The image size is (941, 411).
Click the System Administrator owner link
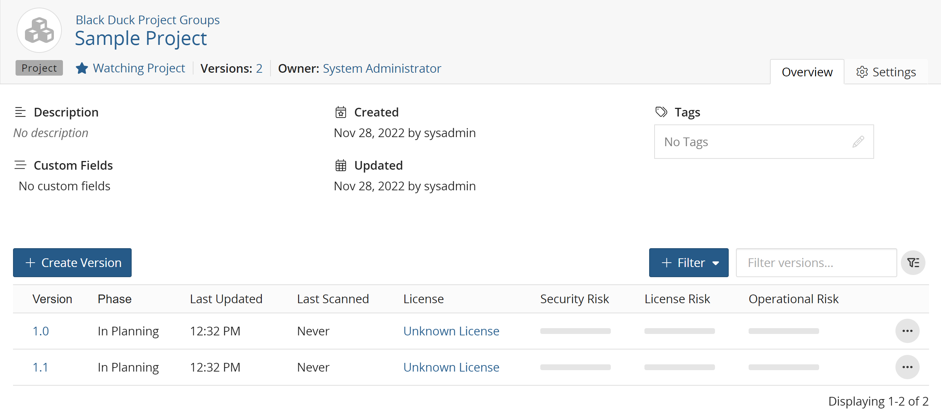[x=382, y=68]
